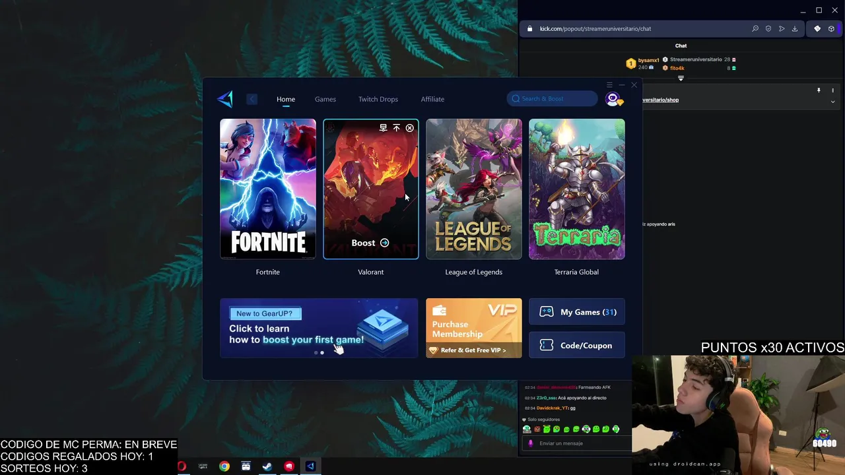This screenshot has height=475, width=845.
Task: Click the cube extension icon in browser
Action: click(831, 29)
